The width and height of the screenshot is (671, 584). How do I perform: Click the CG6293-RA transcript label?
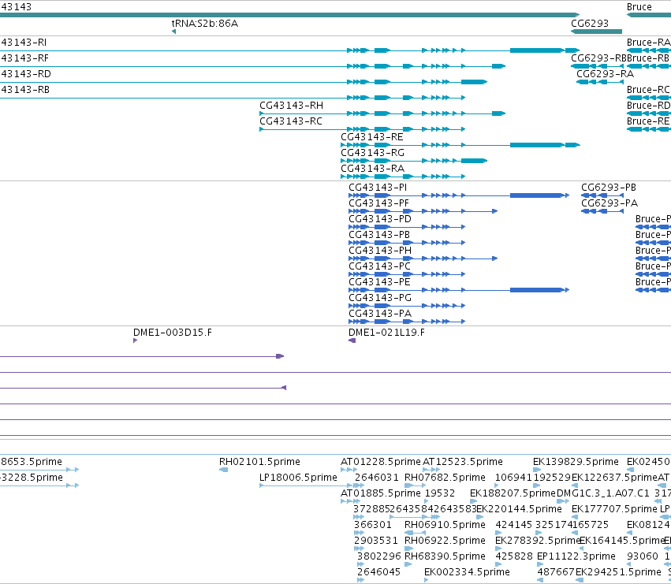tap(605, 74)
